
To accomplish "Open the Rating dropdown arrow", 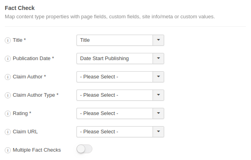I will [158, 113].
